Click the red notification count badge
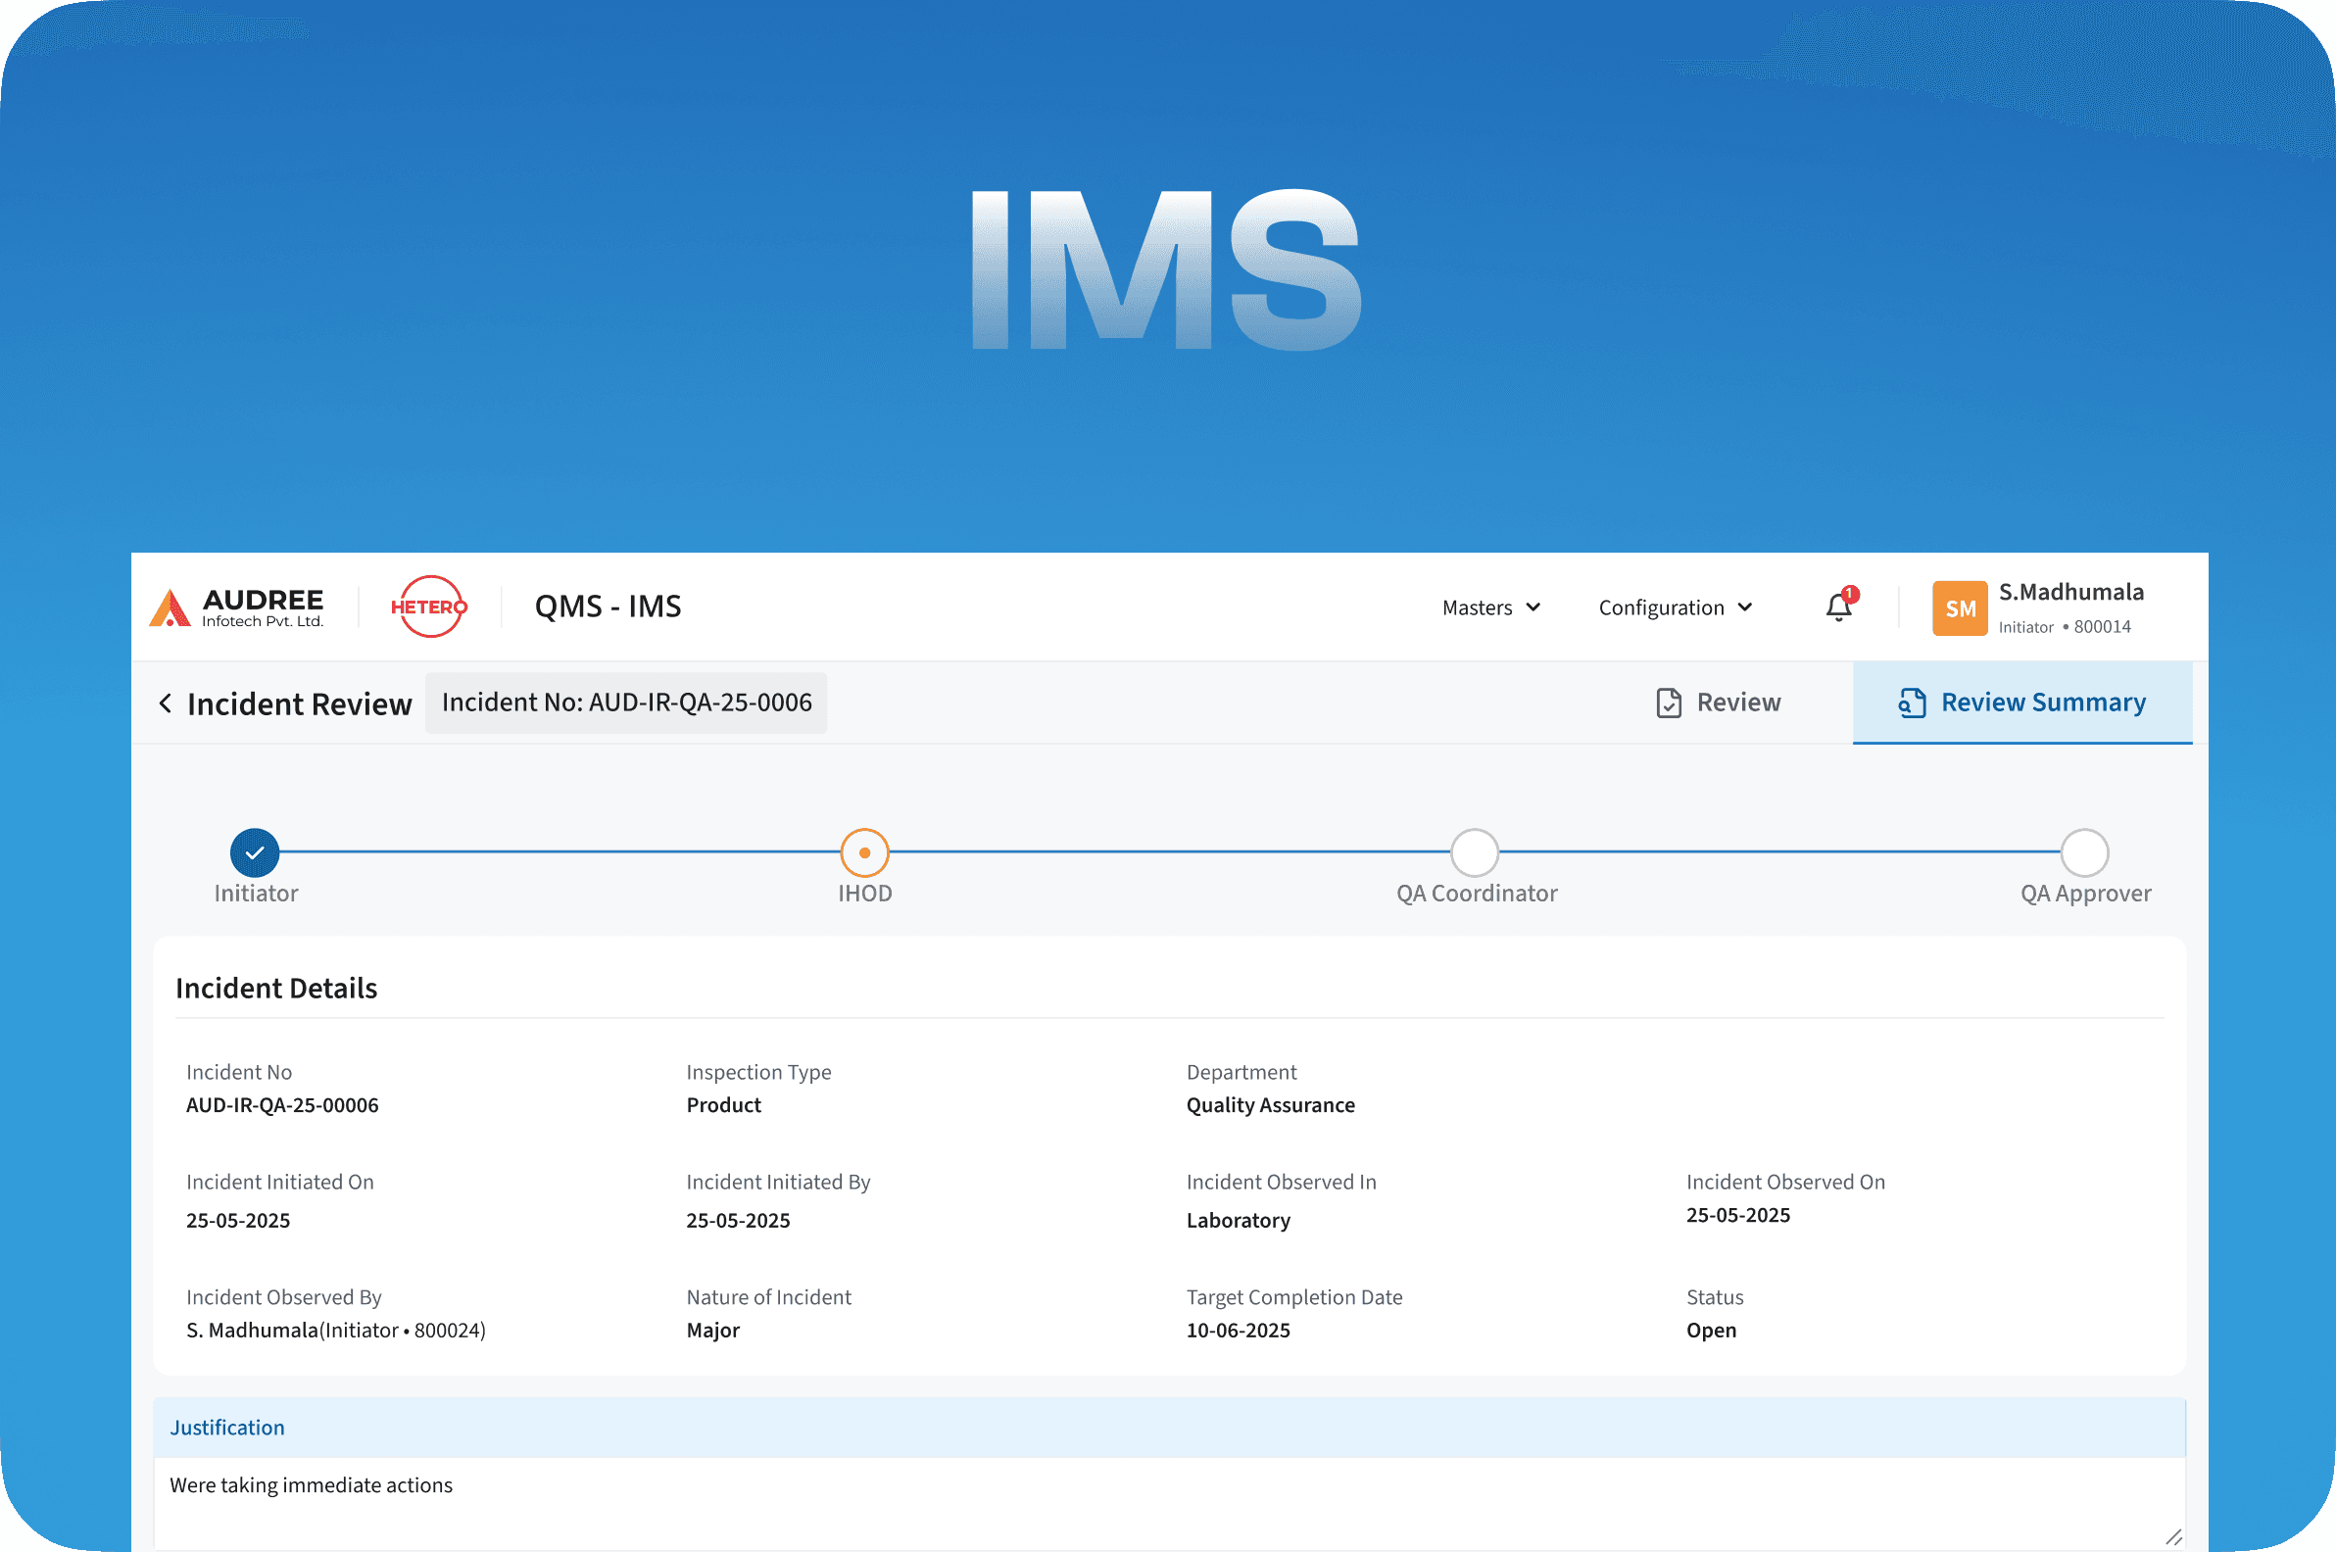Image resolution: width=2336 pixels, height=1552 pixels. (1850, 594)
